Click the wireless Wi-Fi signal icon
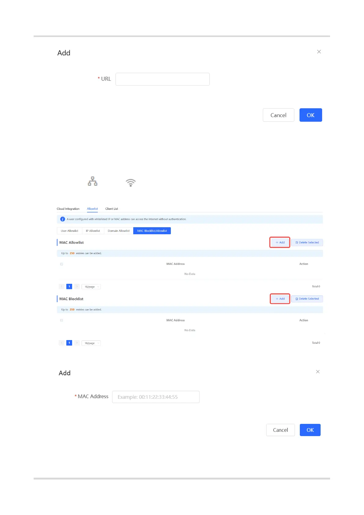 point(131,183)
